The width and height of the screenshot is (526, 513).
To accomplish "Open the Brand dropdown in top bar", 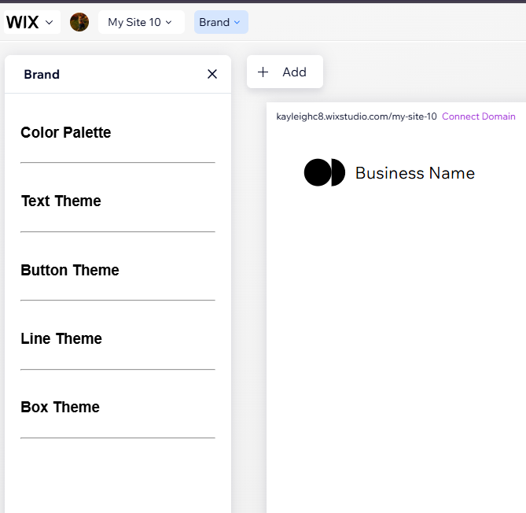I will (215, 22).
